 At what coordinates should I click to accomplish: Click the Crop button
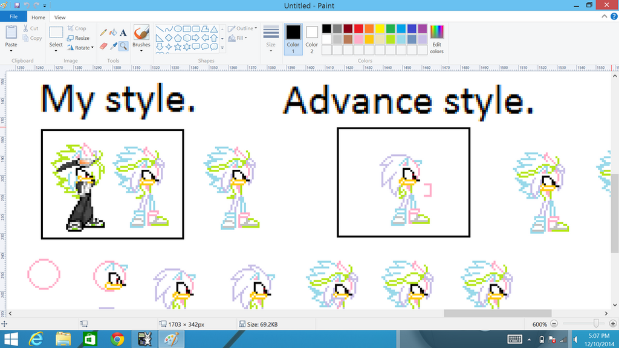[x=77, y=28]
